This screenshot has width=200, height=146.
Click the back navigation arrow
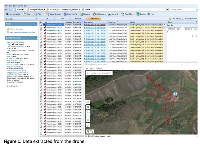click(7, 10)
